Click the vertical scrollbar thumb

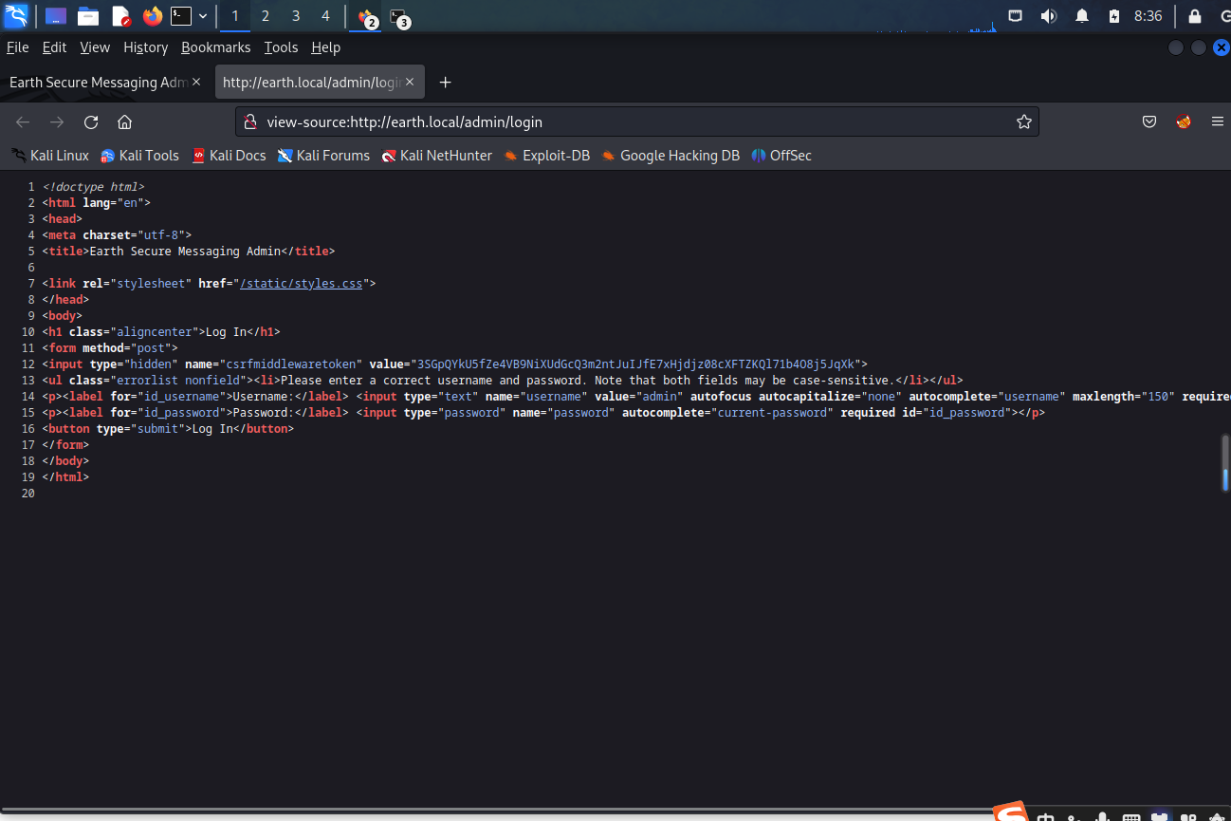click(1225, 463)
